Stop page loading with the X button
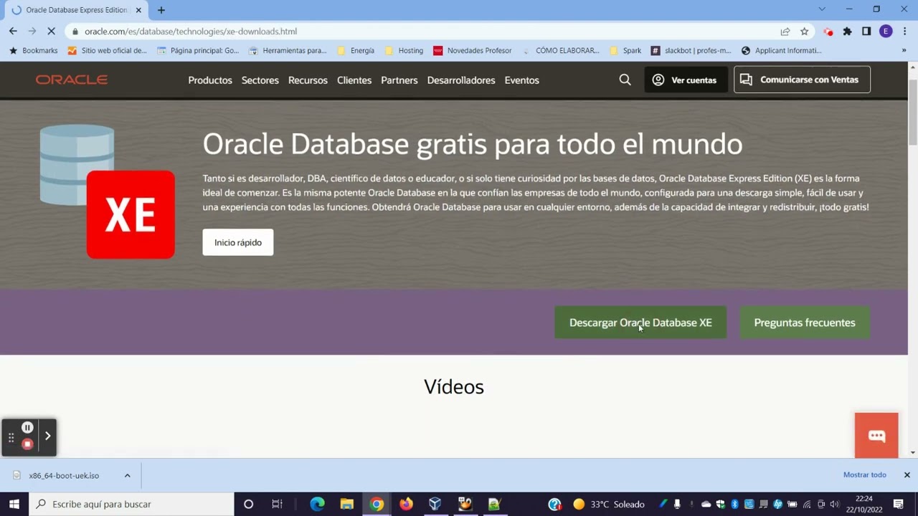Viewport: 918px width, 516px height. pos(51,32)
